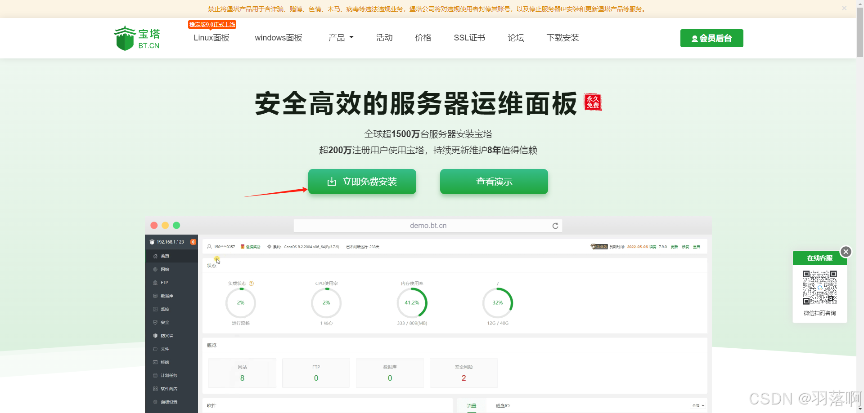
Task: Click the 内存使用率 41.2% gauge
Action: (412, 303)
